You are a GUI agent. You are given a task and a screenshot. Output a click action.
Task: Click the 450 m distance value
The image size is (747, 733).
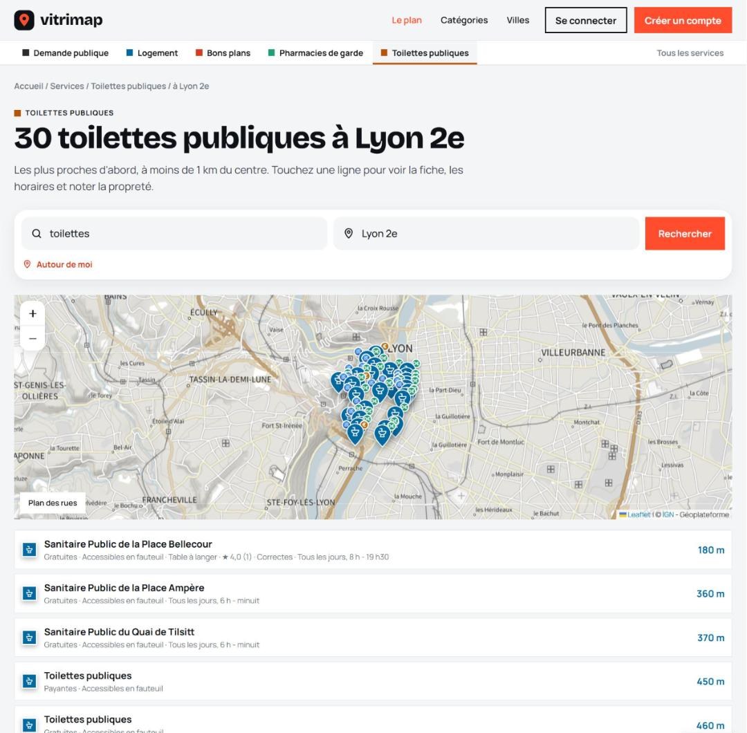tap(710, 682)
